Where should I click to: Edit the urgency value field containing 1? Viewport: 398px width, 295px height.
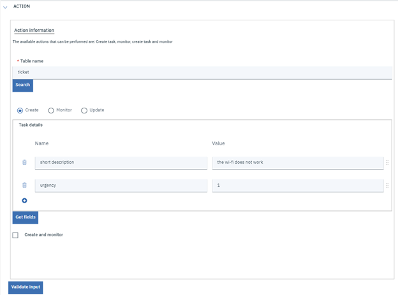coord(297,185)
